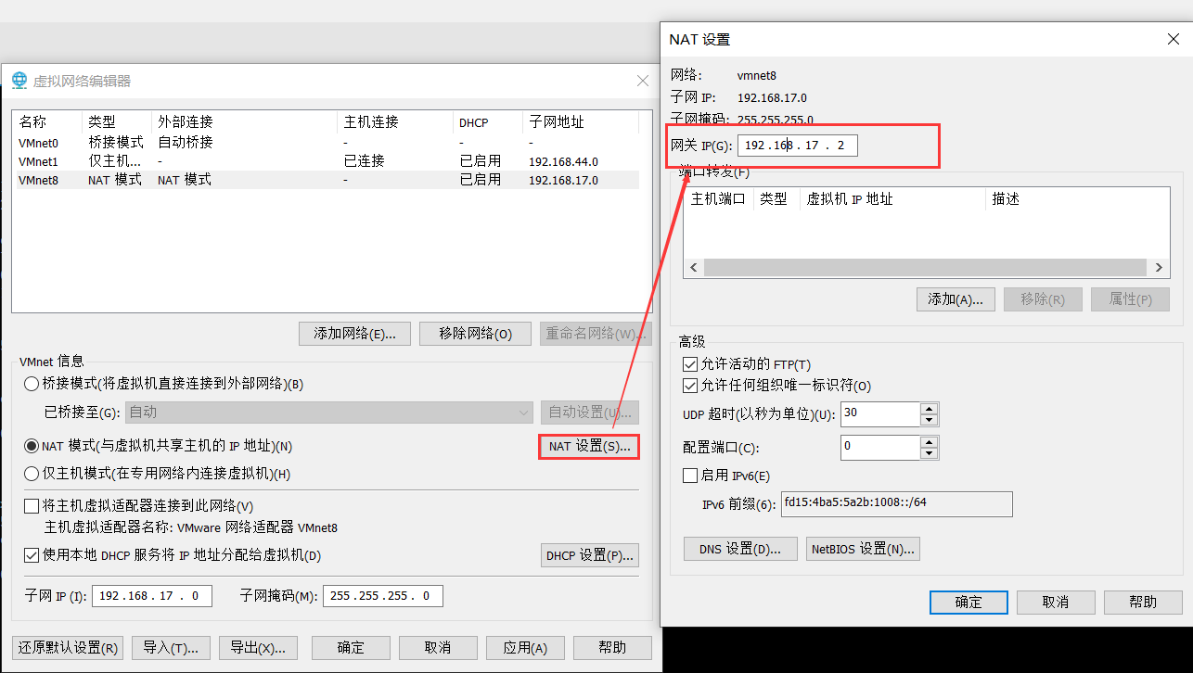
Task: Click 移除网络(O) button
Action: pos(475,334)
